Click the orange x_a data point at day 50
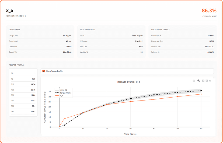 (177, 96)
